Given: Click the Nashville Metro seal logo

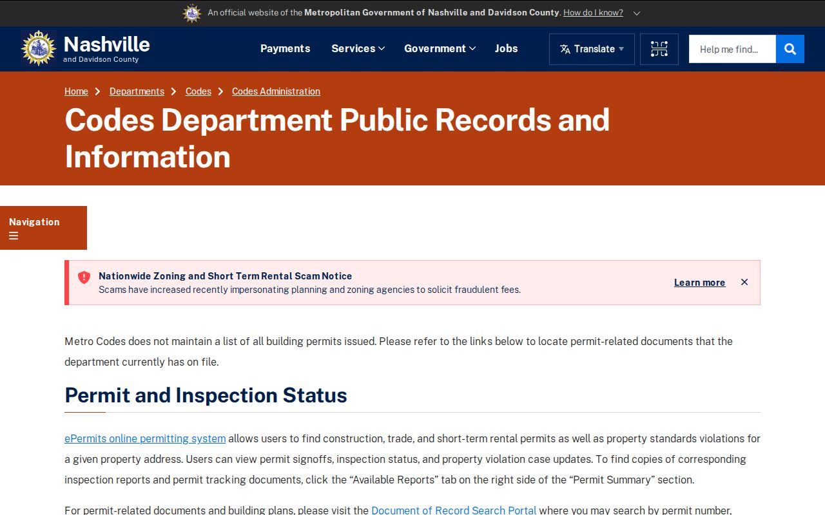Looking at the screenshot, I should 39,48.
